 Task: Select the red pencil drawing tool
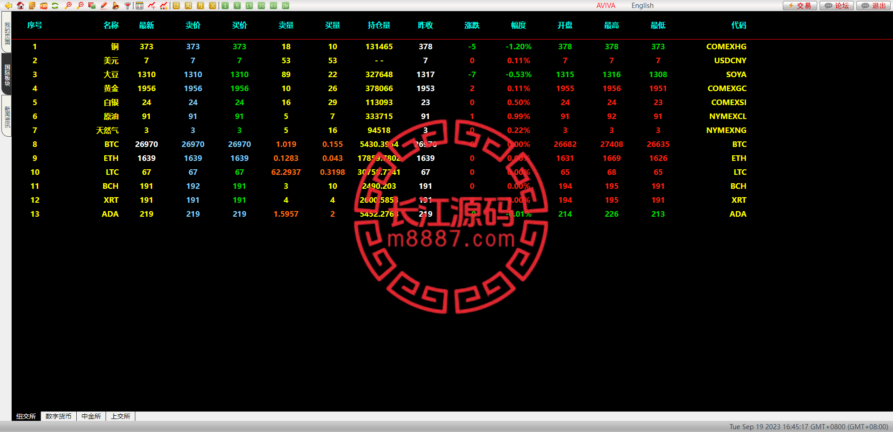tap(104, 6)
